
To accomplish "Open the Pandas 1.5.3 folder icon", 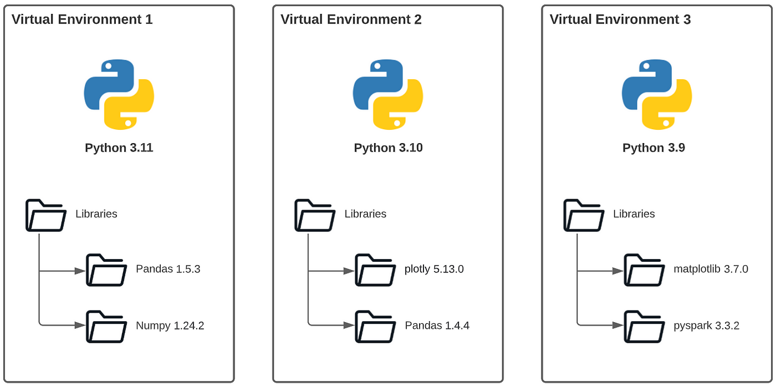I will click(x=106, y=270).
